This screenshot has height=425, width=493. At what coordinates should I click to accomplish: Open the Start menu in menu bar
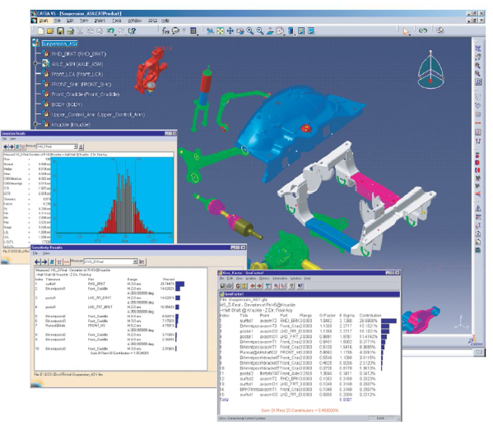(x=44, y=21)
